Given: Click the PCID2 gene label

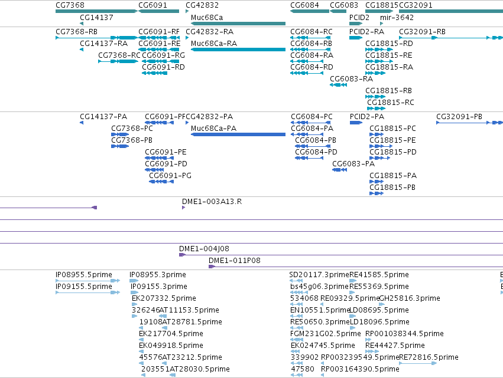Looking at the screenshot, I should click(x=359, y=17).
